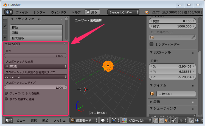Open the 3D view editor type selector
The width and height of the screenshot is (205, 126).
pyautogui.click(x=9, y=120)
